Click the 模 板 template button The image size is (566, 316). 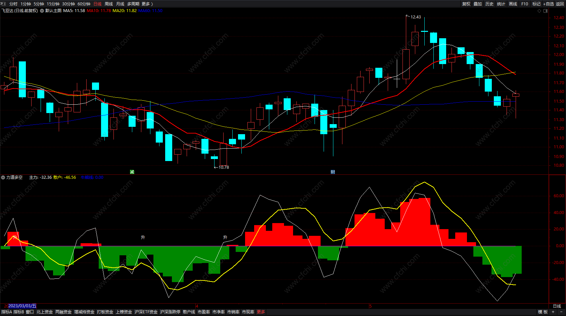coord(543,312)
